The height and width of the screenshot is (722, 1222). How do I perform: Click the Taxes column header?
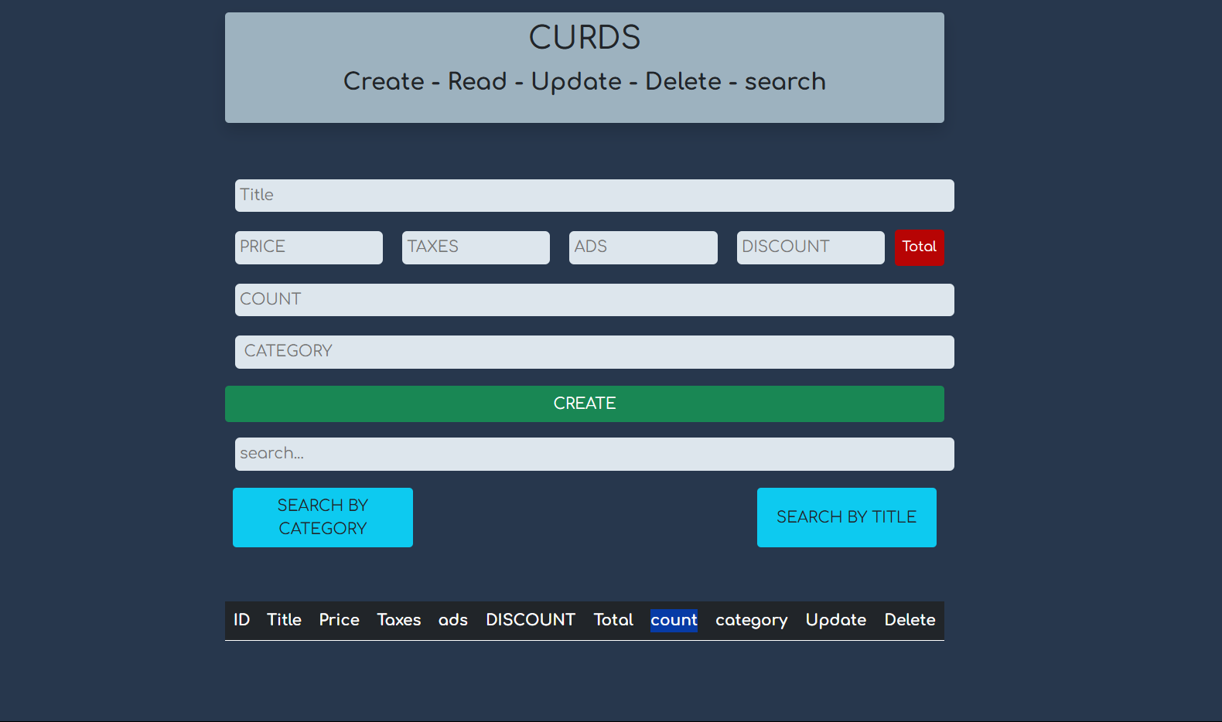[x=399, y=620]
